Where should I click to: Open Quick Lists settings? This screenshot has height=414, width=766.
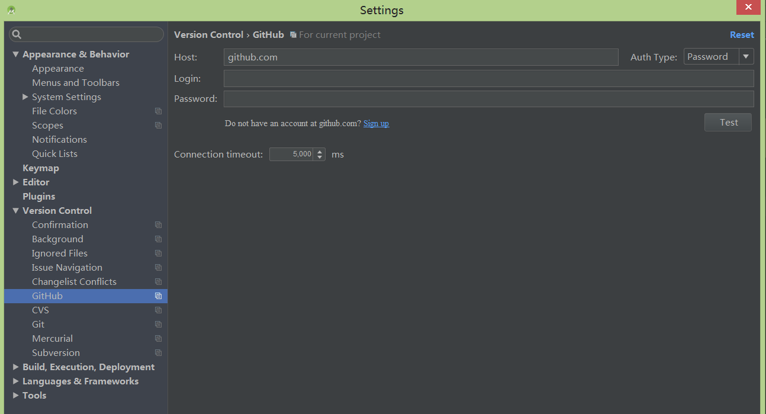(x=54, y=154)
